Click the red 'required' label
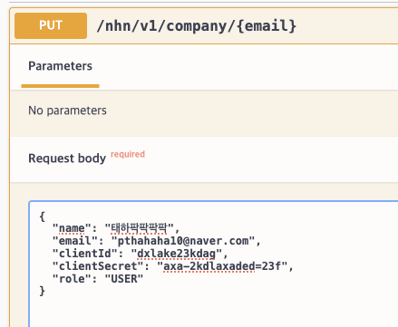 click(x=128, y=154)
